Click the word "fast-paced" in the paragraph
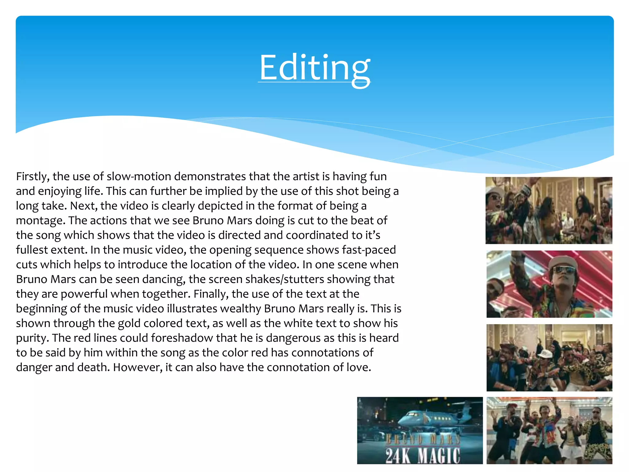This screenshot has height=472, width=629. (x=369, y=250)
